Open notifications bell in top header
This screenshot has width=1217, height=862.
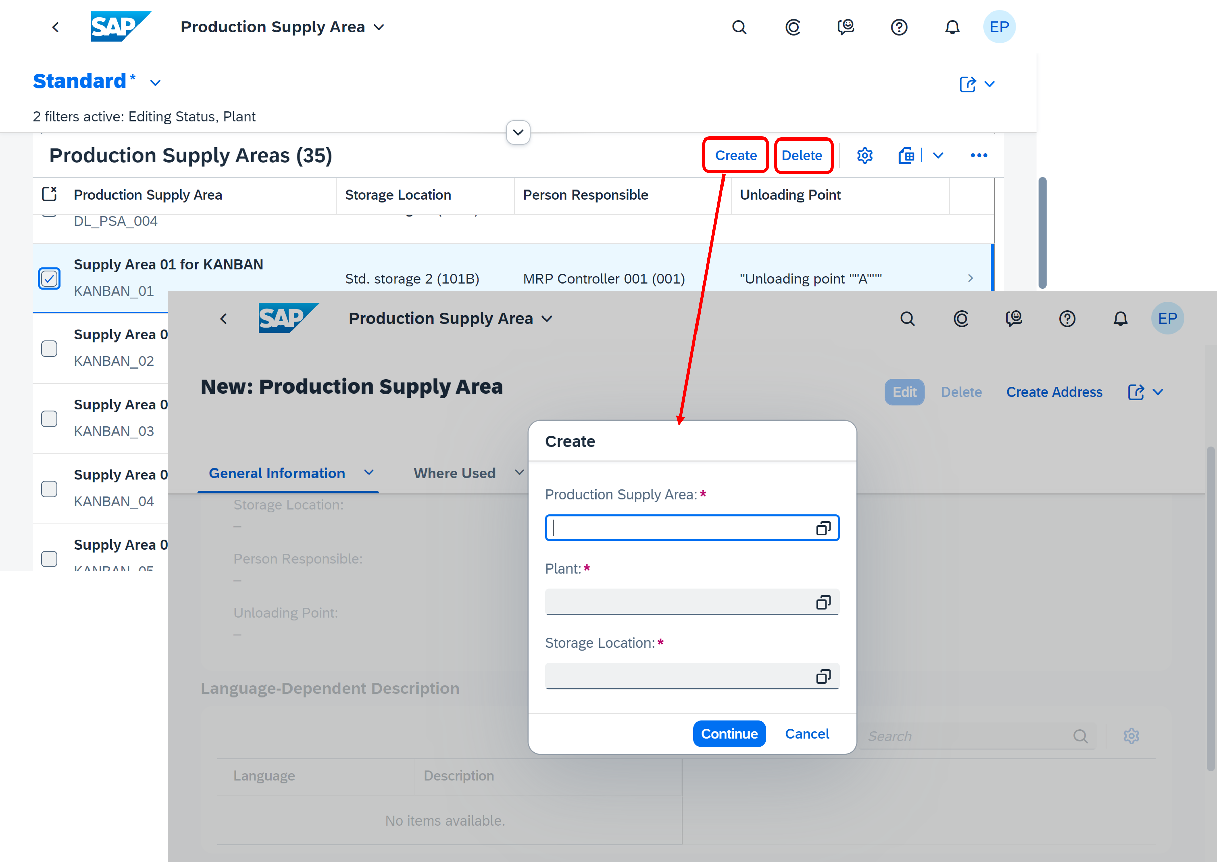coord(952,27)
